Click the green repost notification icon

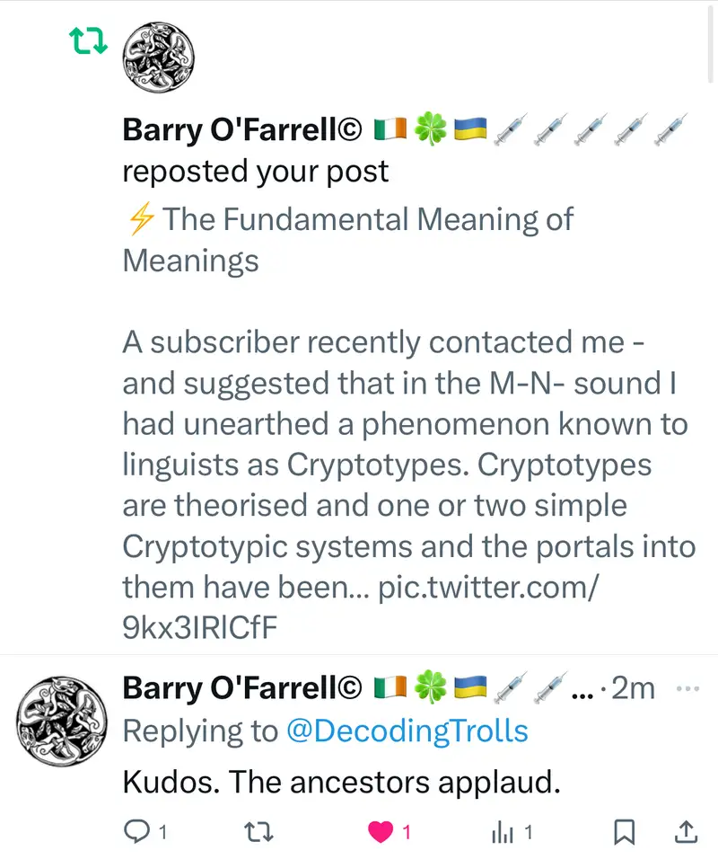[89, 41]
